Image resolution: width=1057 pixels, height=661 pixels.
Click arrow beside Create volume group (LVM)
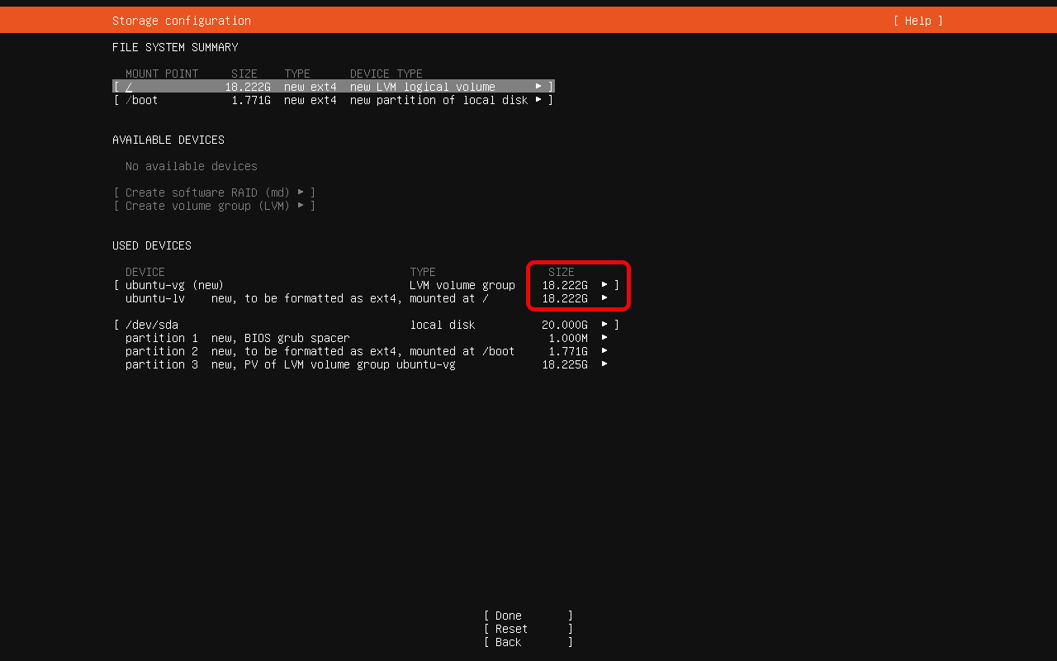point(301,206)
